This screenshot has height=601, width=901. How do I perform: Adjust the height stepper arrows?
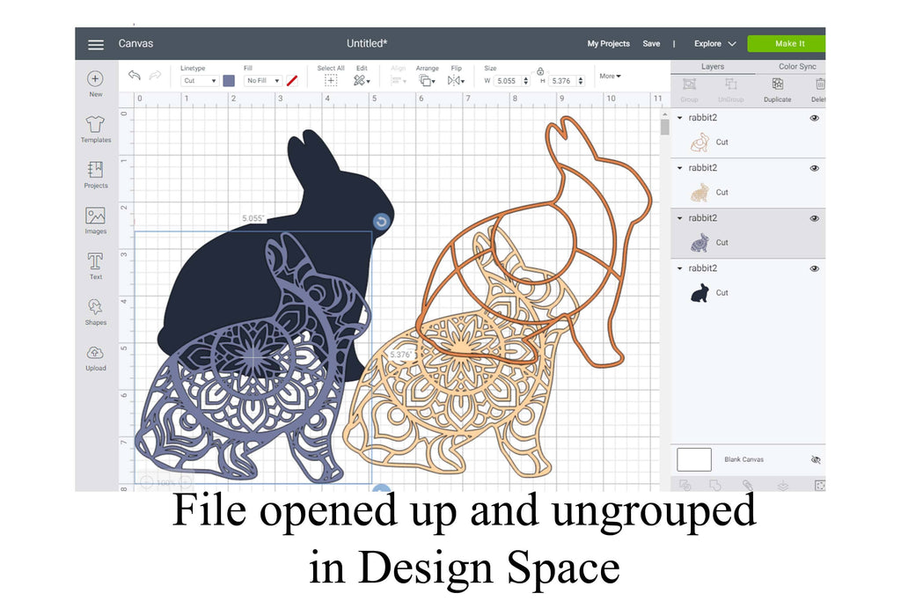point(581,81)
